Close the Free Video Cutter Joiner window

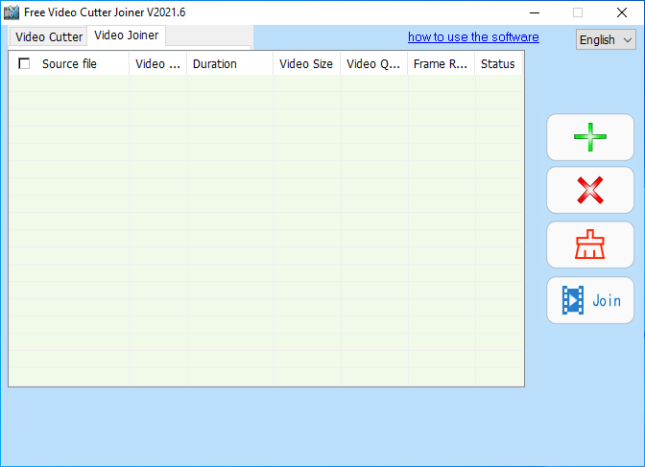pyautogui.click(x=622, y=12)
